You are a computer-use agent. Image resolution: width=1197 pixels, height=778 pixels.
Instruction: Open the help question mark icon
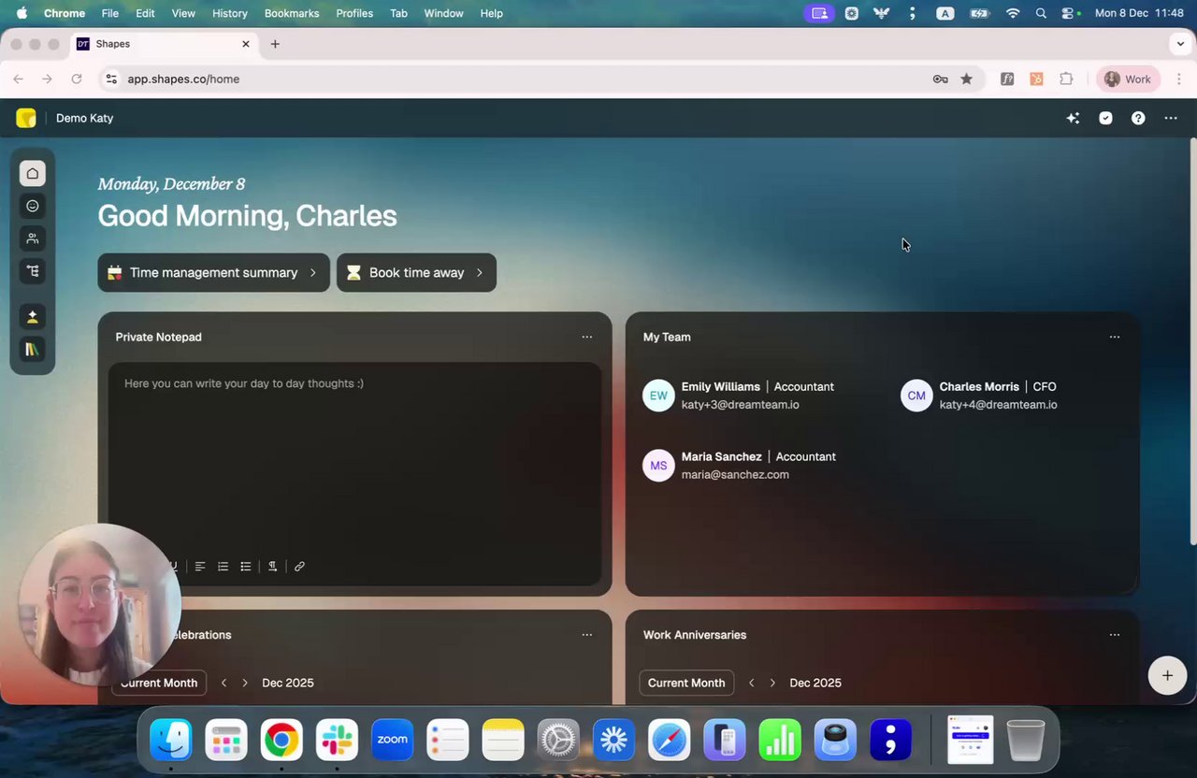click(1138, 118)
